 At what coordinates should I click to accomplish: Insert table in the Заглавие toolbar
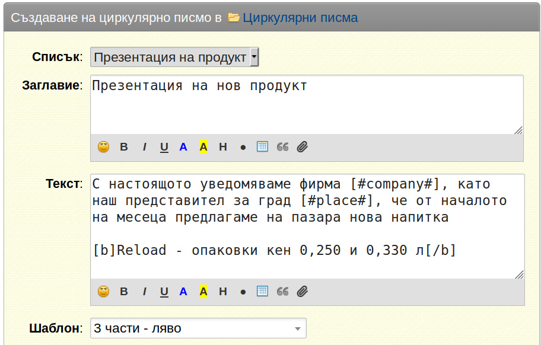coord(262,146)
